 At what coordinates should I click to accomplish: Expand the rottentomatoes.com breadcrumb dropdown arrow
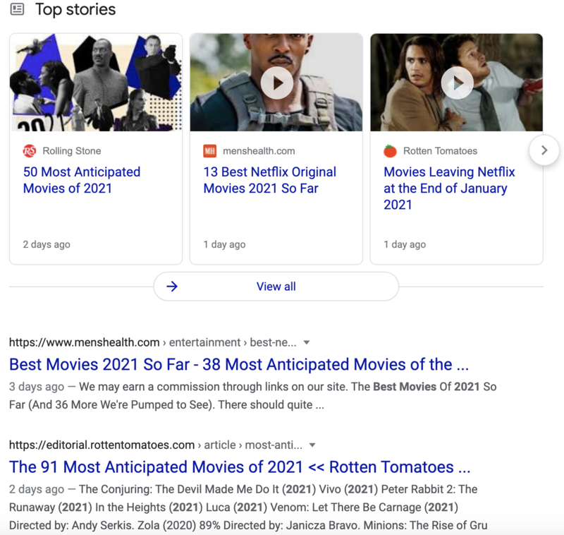[x=312, y=445]
